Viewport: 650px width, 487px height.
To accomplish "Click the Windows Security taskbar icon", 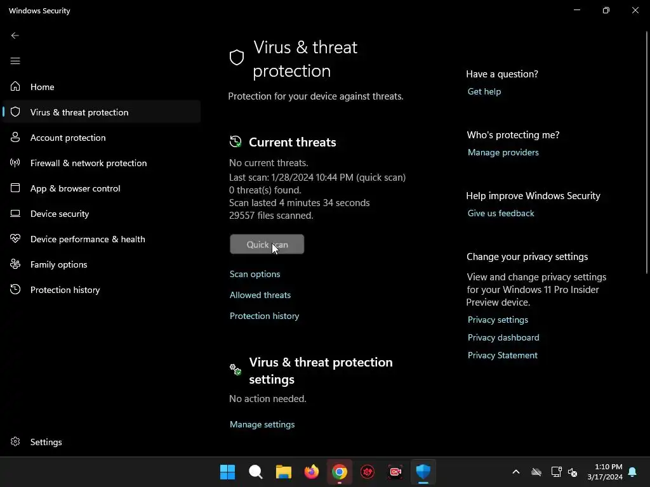I will point(423,471).
